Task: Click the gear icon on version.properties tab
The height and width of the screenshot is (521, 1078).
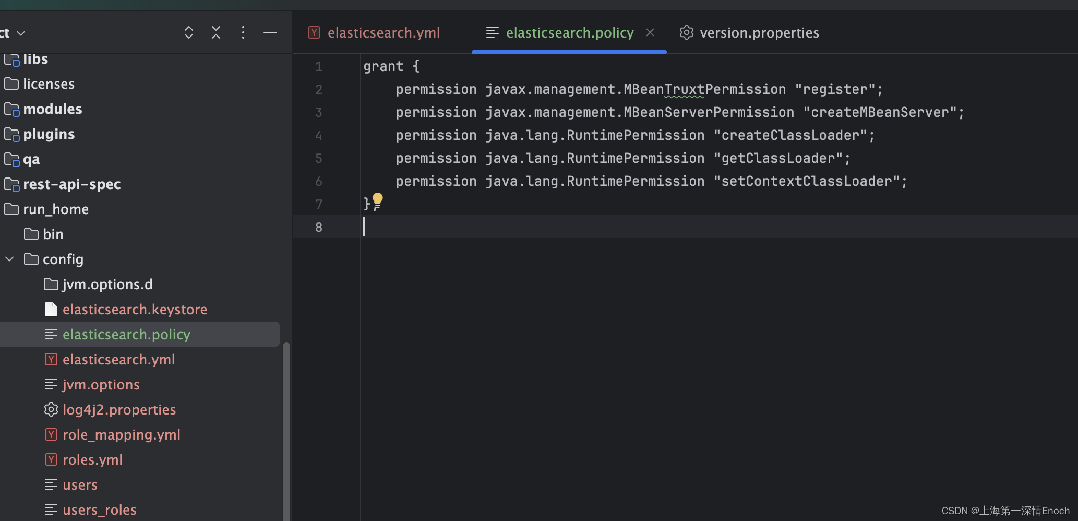Action: tap(687, 32)
